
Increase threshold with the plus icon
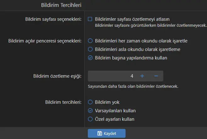click(x=142, y=76)
